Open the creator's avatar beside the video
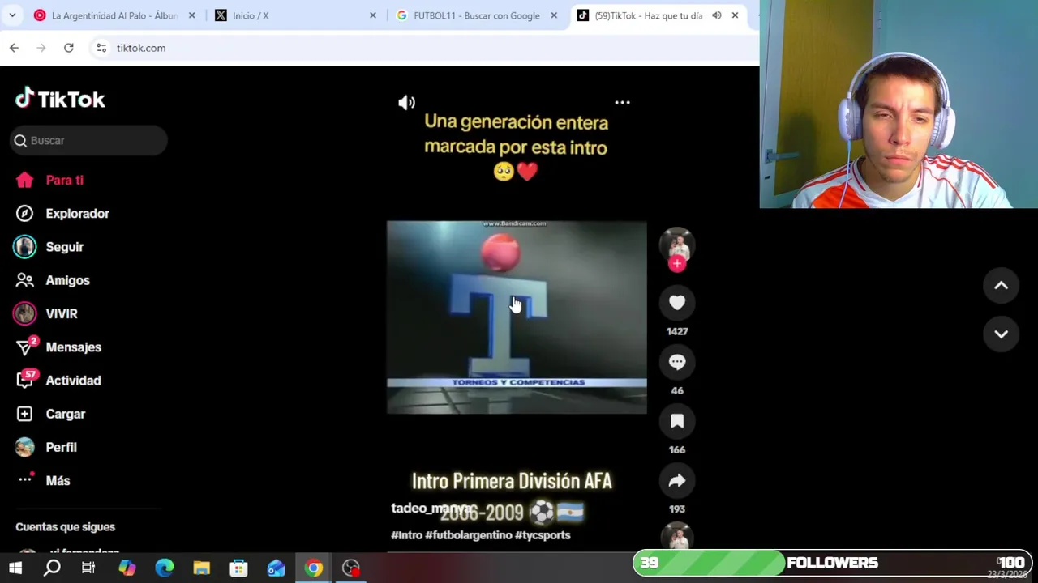 [677, 245]
